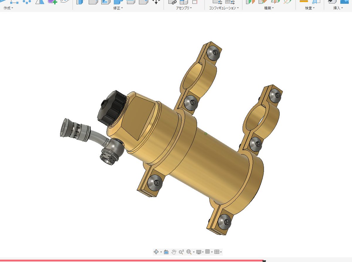Click the Measure ruler icon
The height and width of the screenshot is (262, 352).
(x=304, y=1)
